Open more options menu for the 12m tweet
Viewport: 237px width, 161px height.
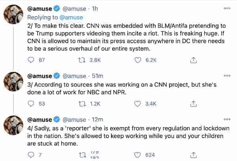227,119
